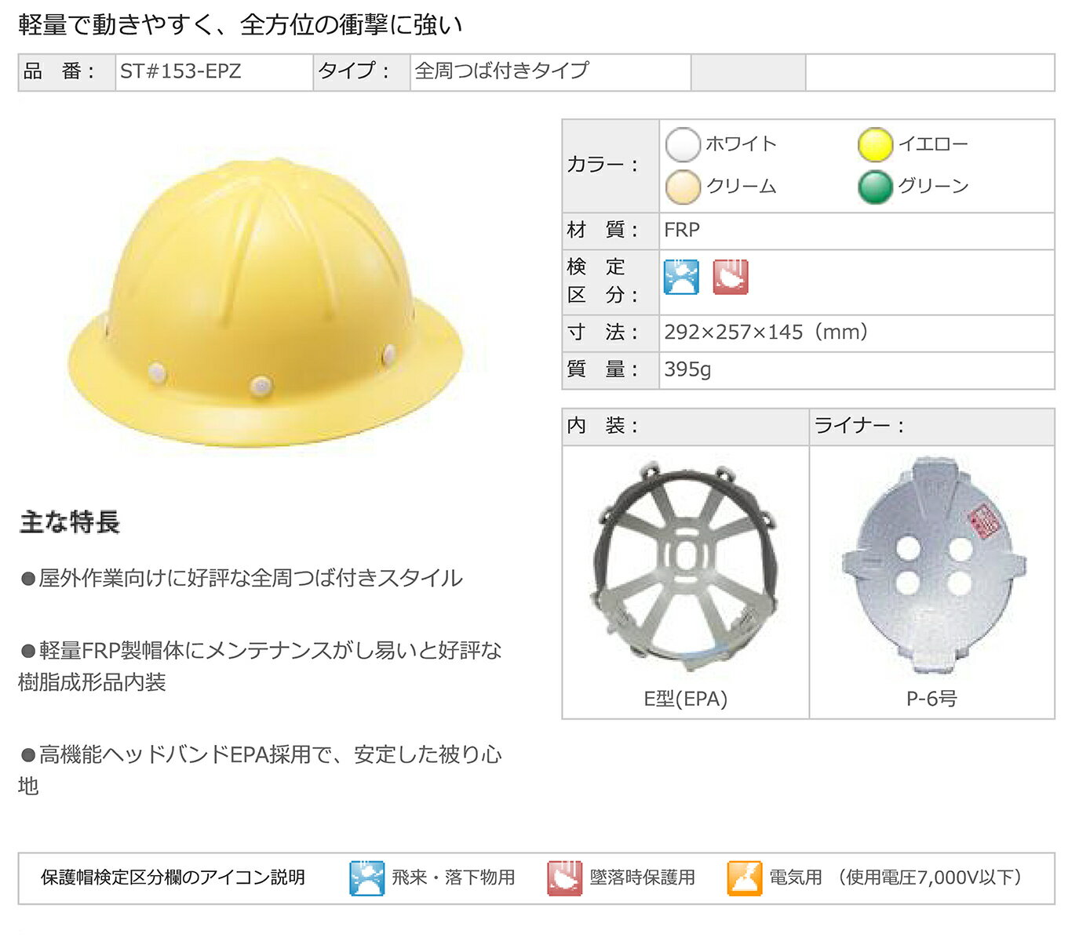This screenshot has width=1079, height=941.
Task: Click the red fall-protection icon in 検定区分 row
Action: [730, 277]
